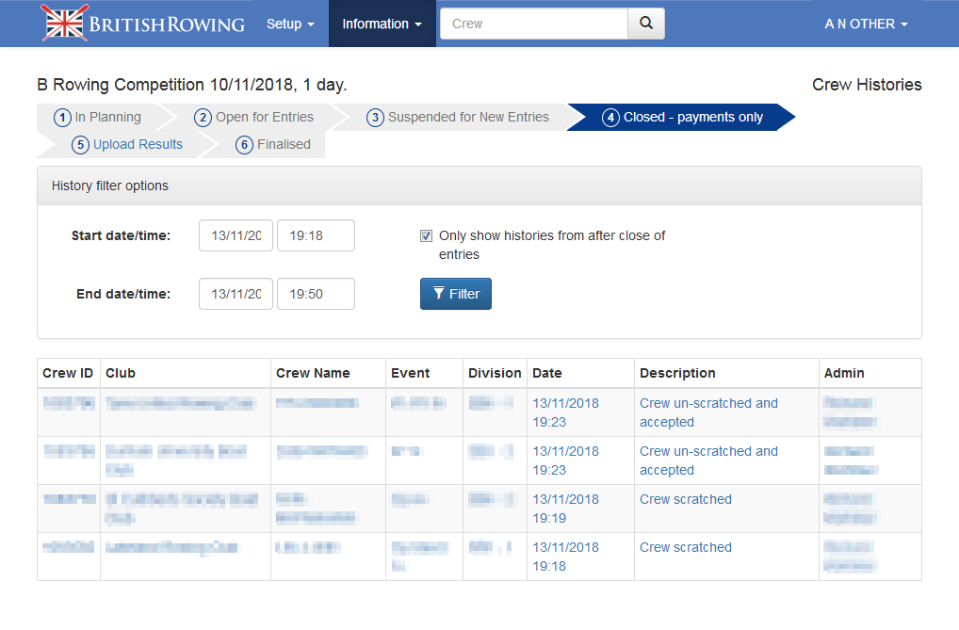The image size is (959, 630).
Task: Expand the Information menu
Action: coord(382,24)
